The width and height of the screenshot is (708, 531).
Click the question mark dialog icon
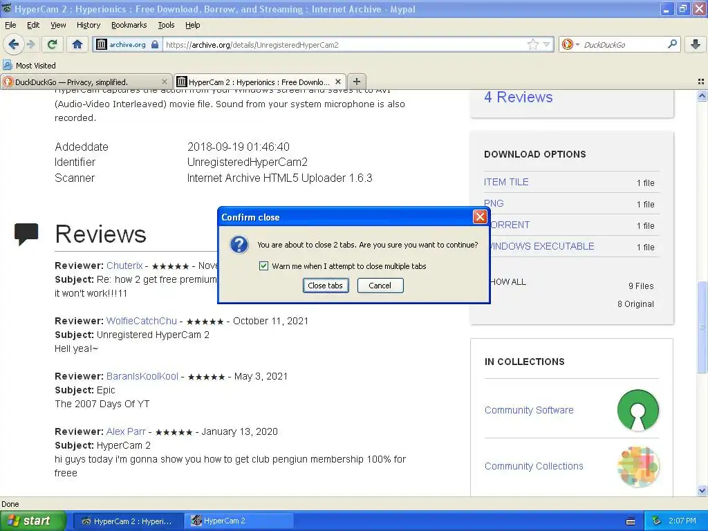click(x=239, y=245)
